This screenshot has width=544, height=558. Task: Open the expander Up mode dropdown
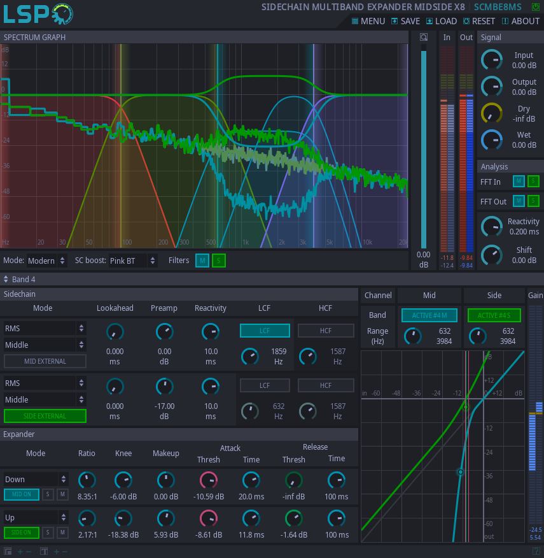pos(36,517)
